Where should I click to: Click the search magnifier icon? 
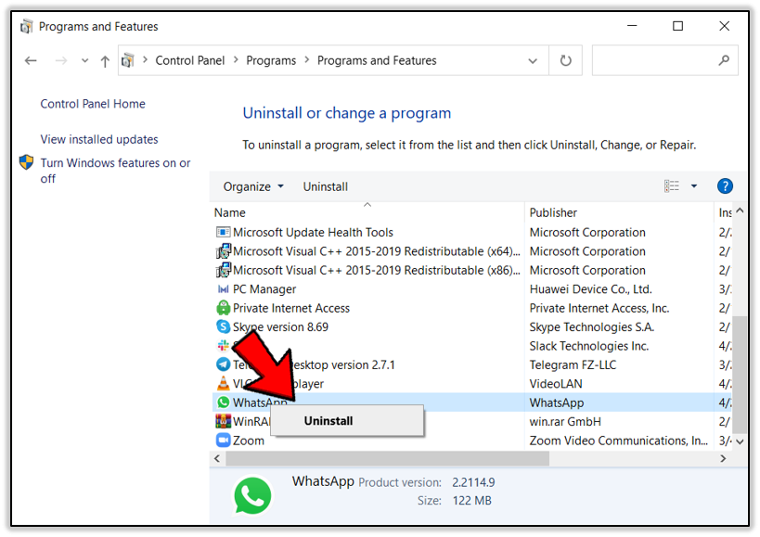coord(724,60)
